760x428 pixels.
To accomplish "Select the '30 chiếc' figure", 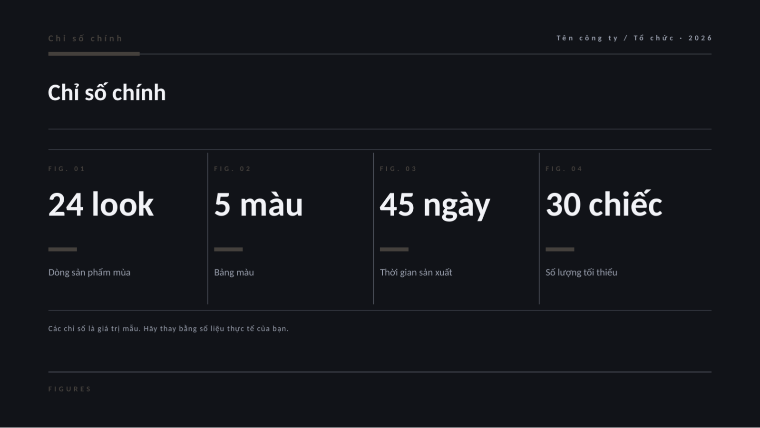I will click(604, 204).
